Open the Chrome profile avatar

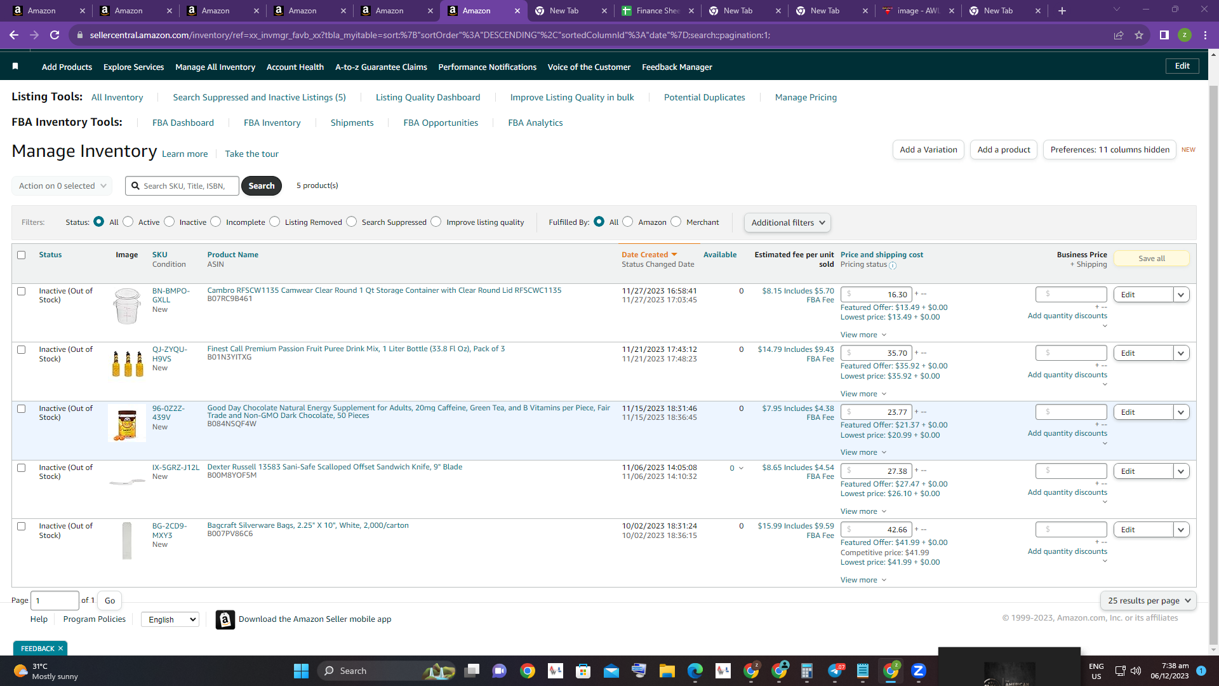1185,35
